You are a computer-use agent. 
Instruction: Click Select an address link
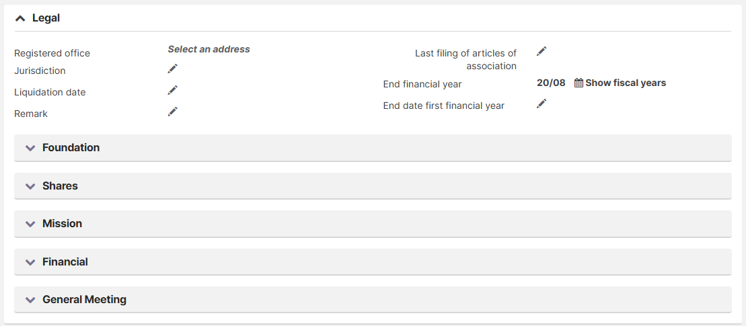(209, 49)
